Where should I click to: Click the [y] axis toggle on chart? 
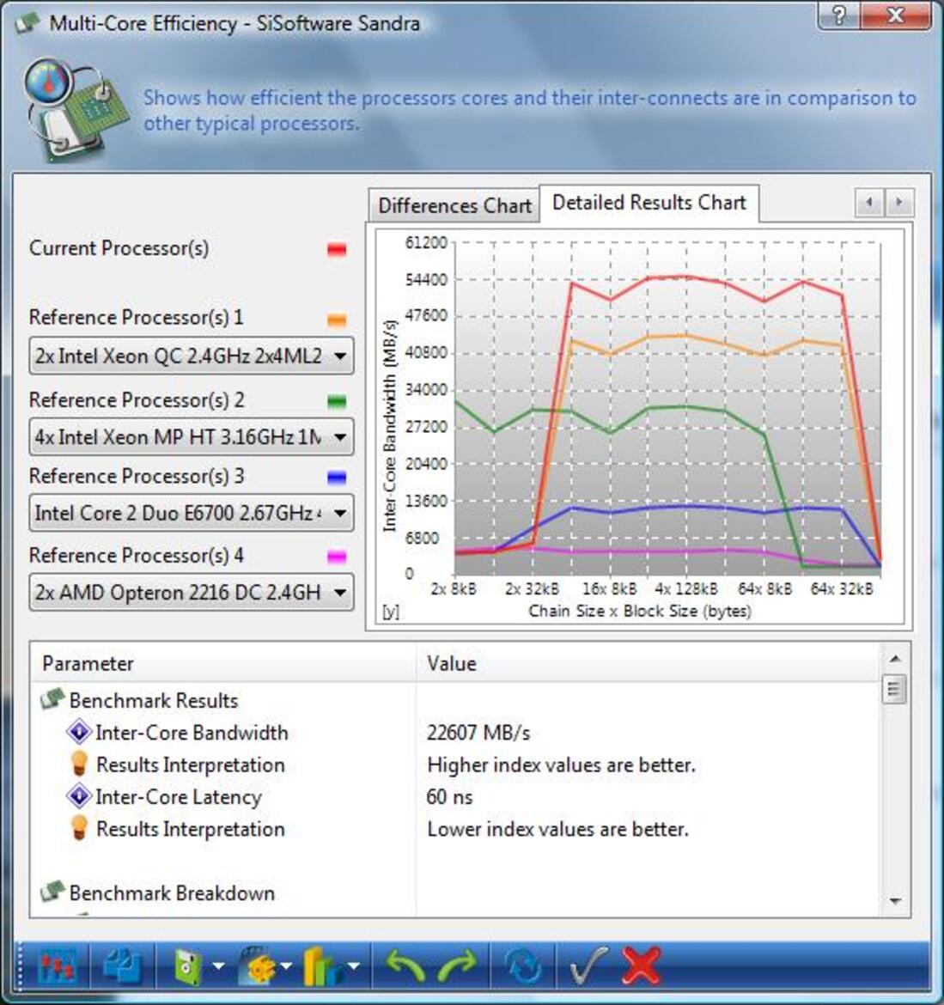pyautogui.click(x=390, y=612)
